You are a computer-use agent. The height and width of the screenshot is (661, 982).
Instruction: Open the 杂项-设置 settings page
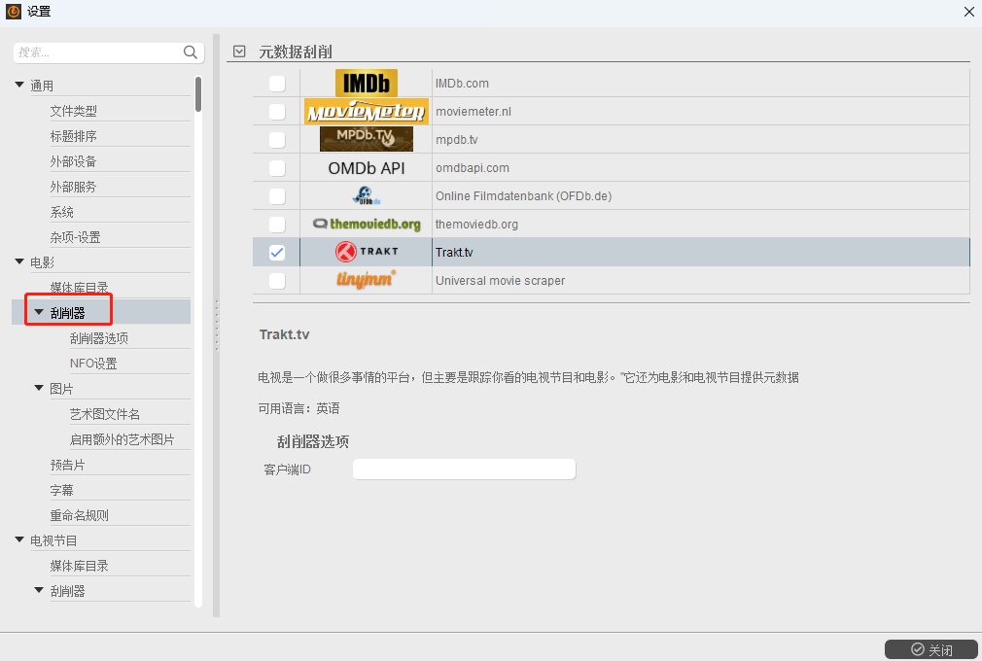coord(75,237)
